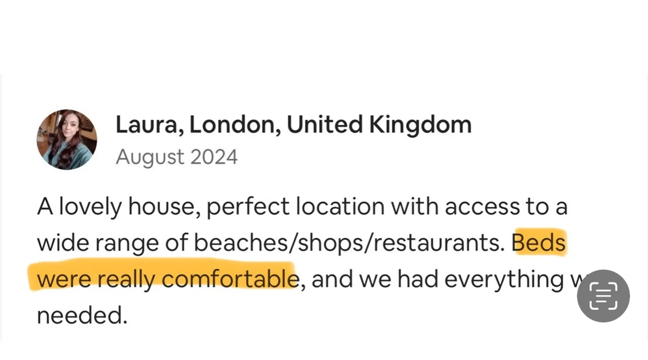Click the reviewer name Laura

(146, 125)
